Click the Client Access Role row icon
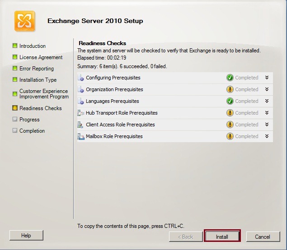 (81, 125)
